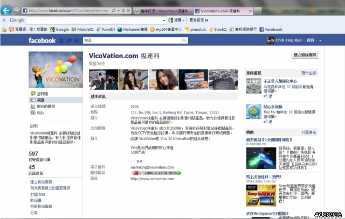Click the +886-2-2758-3838 phone number

[161, 173]
